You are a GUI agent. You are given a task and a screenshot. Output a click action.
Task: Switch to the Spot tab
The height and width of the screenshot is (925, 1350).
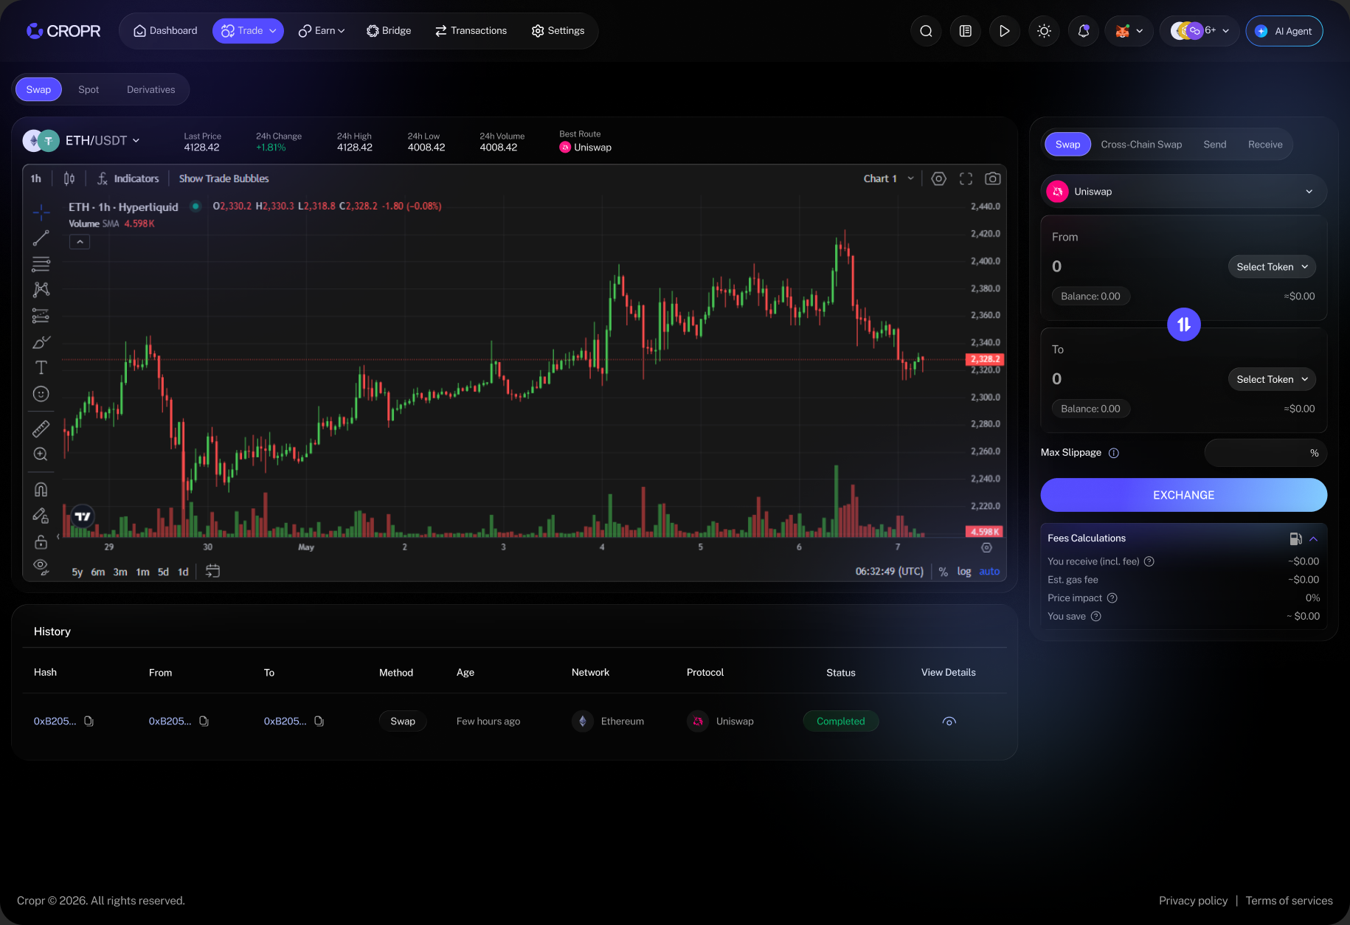pyautogui.click(x=89, y=90)
